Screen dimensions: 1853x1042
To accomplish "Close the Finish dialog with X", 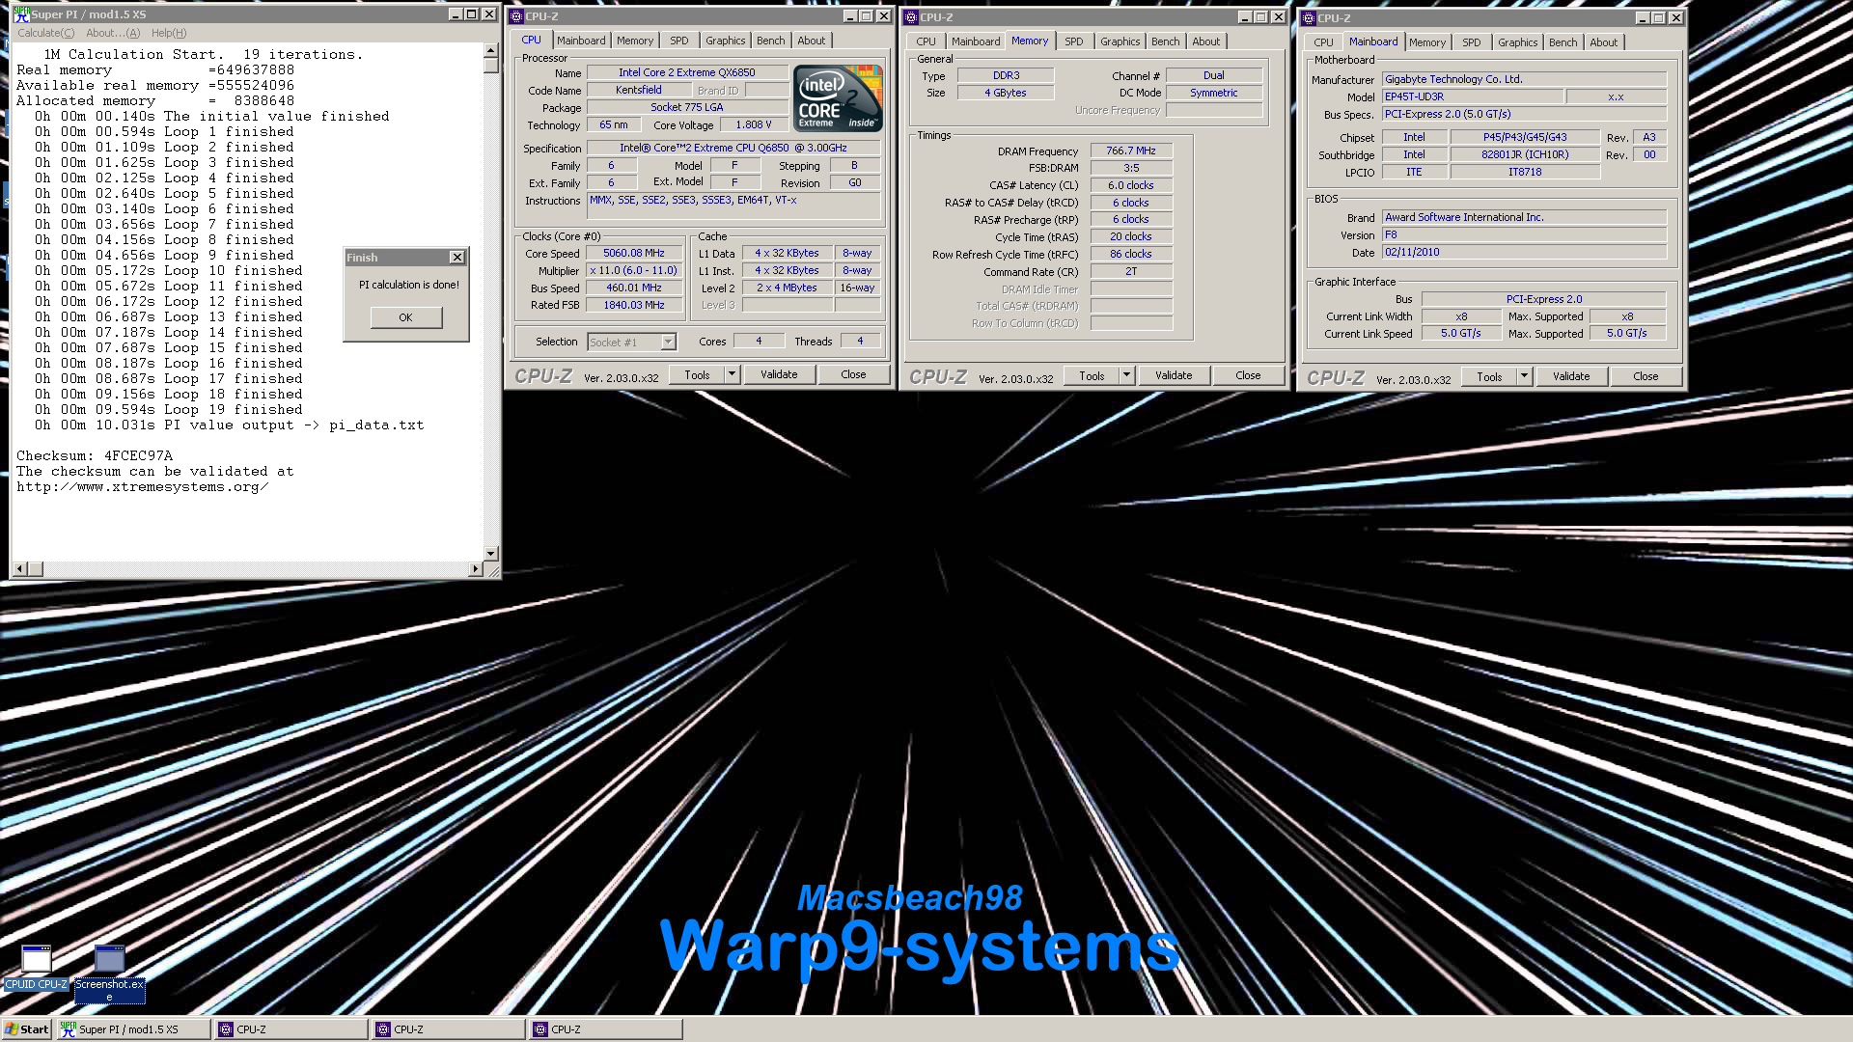I will [457, 258].
